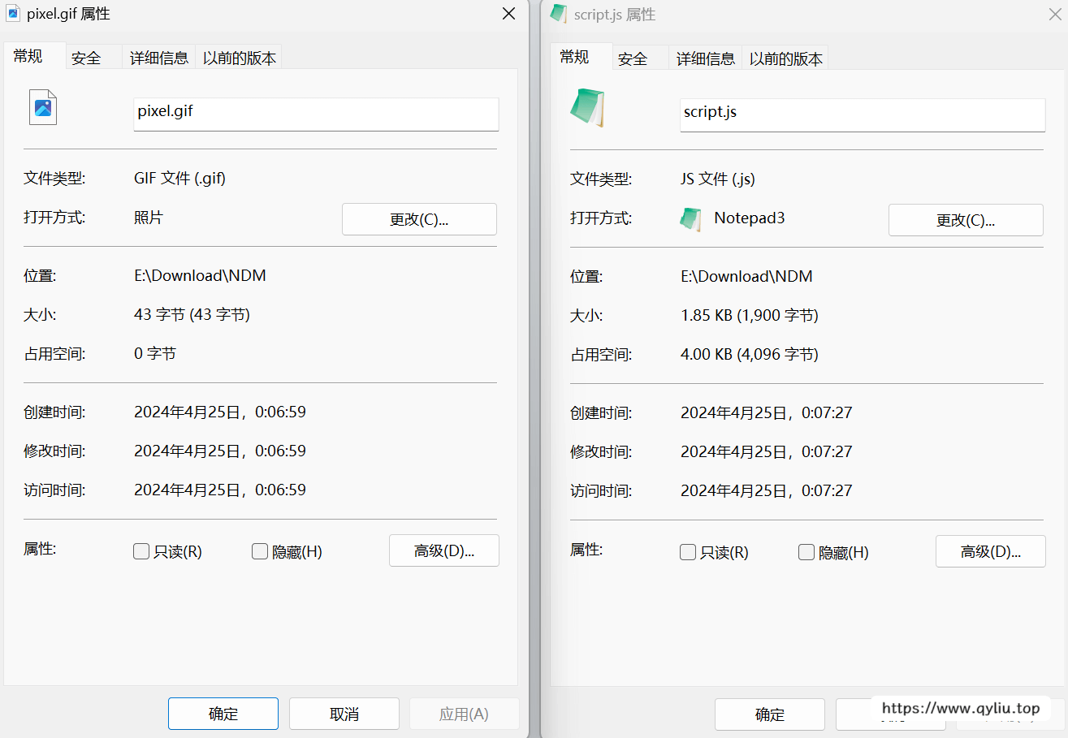Click the pixel.gif image file icon
The width and height of the screenshot is (1068, 738).
click(43, 107)
